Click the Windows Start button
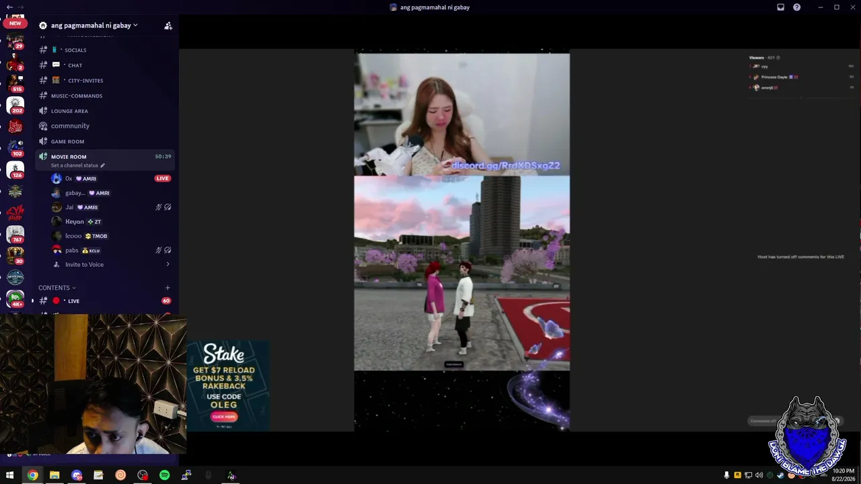861x484 pixels. pyautogui.click(x=9, y=475)
